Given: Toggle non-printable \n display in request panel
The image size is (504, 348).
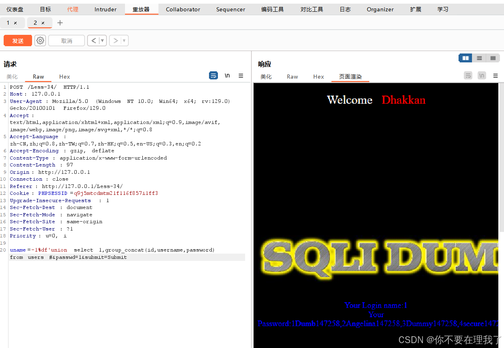Looking at the screenshot, I should coord(227,76).
